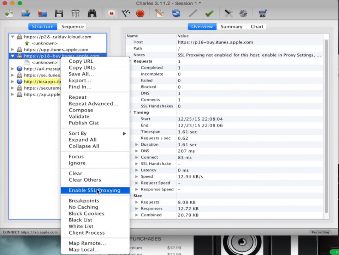Open a saved session via folder icon
Viewport: 339px width, 255px height.
[26, 13]
